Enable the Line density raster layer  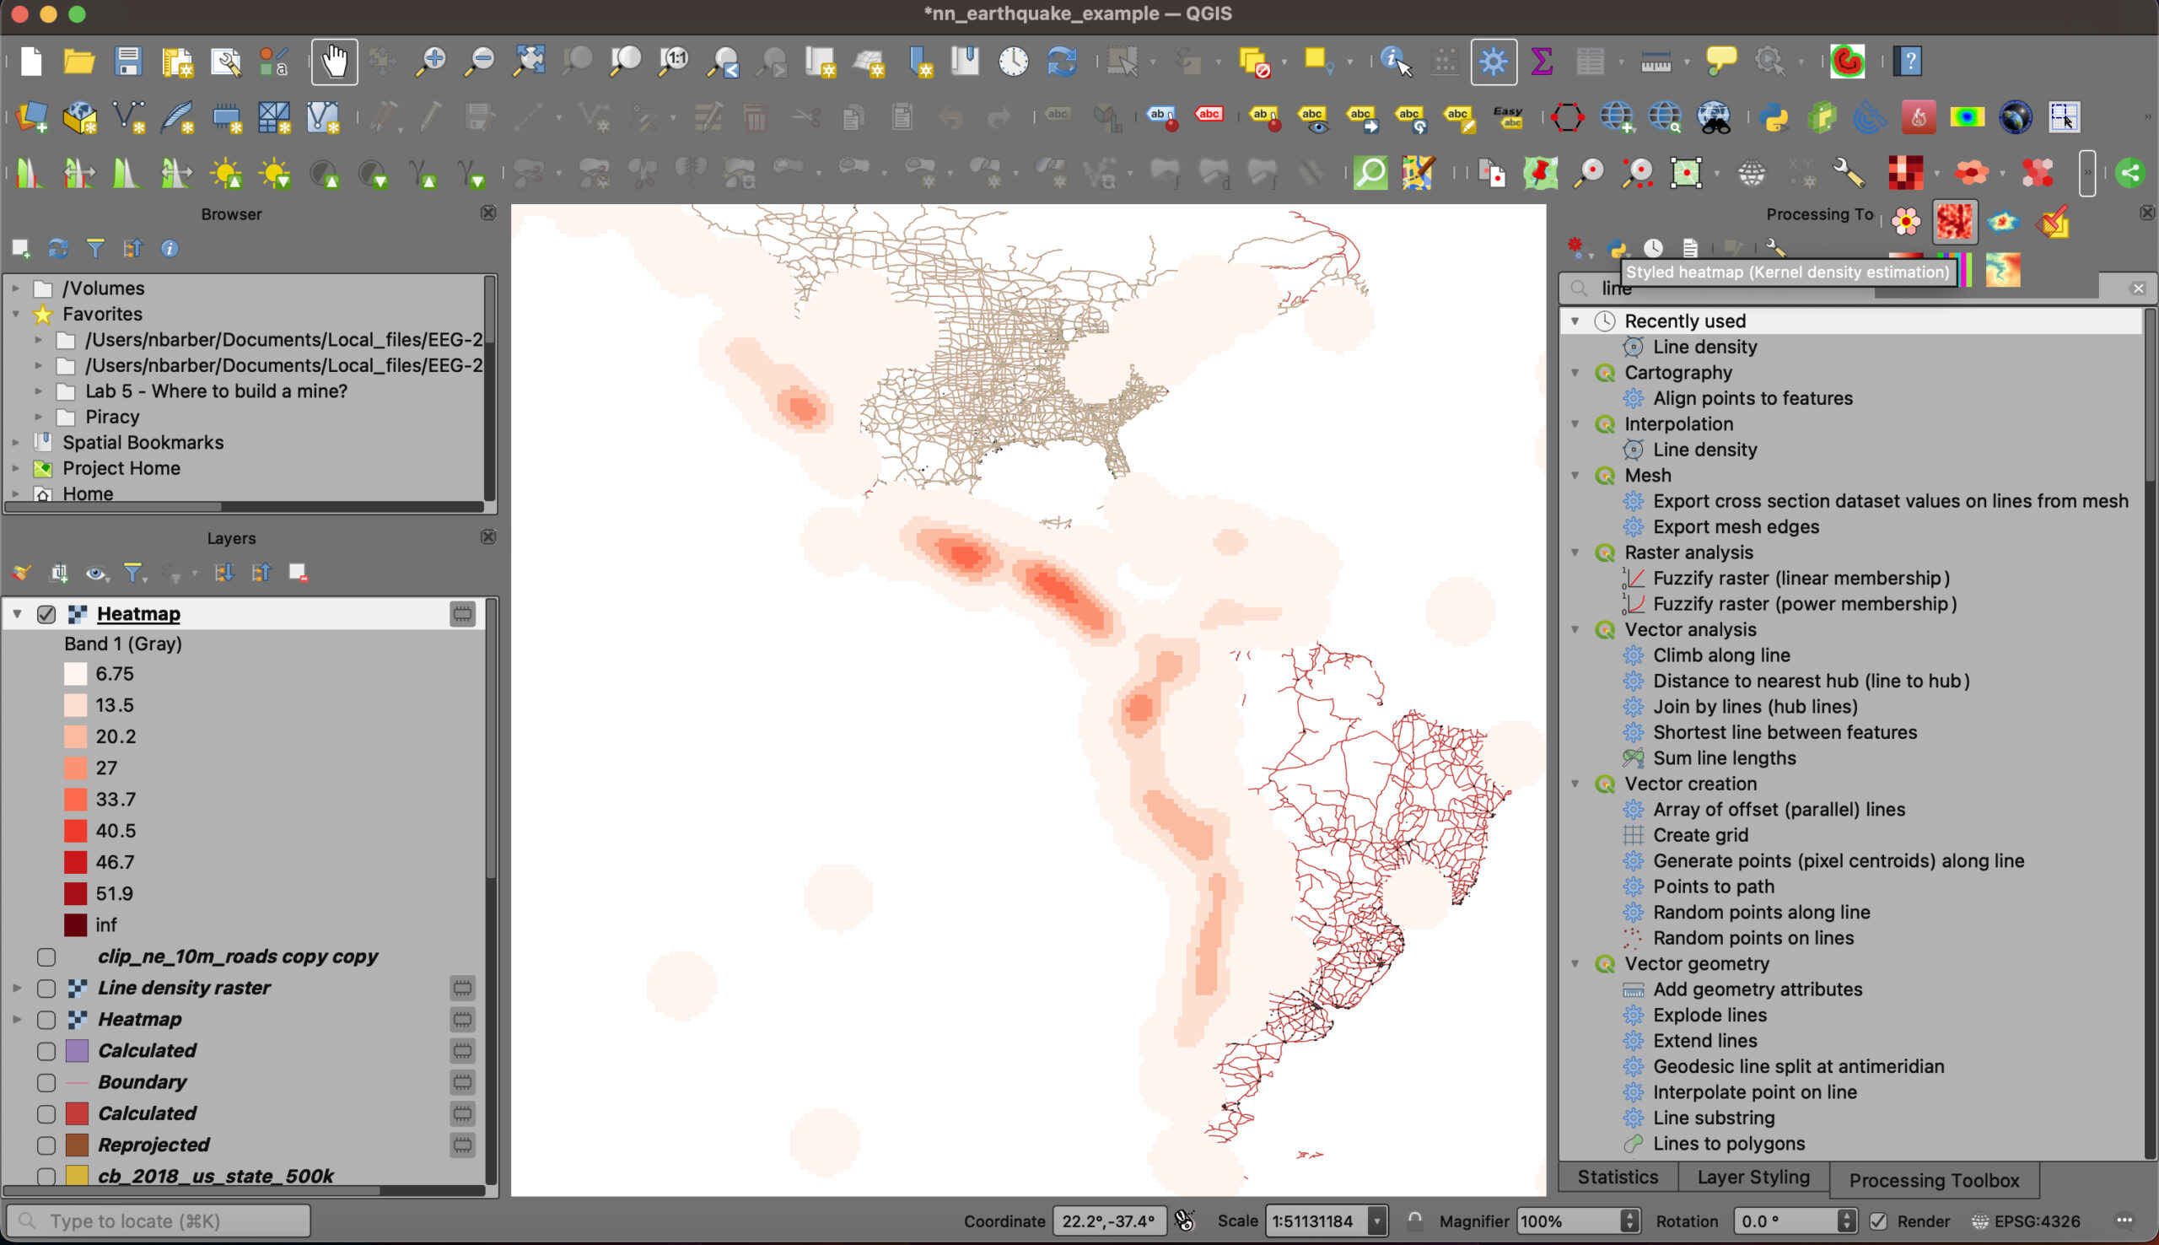pos(46,988)
